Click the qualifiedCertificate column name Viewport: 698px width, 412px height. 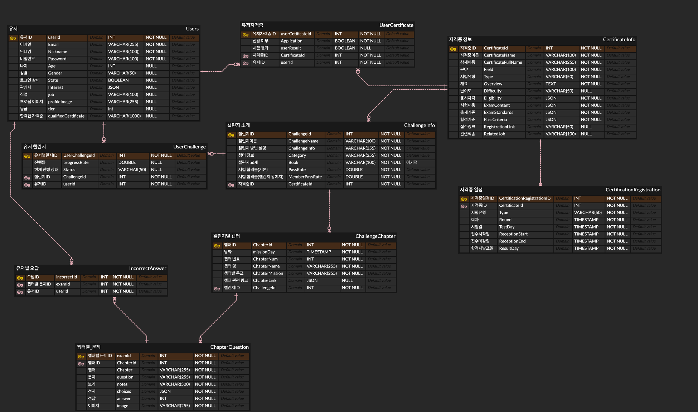coord(66,116)
